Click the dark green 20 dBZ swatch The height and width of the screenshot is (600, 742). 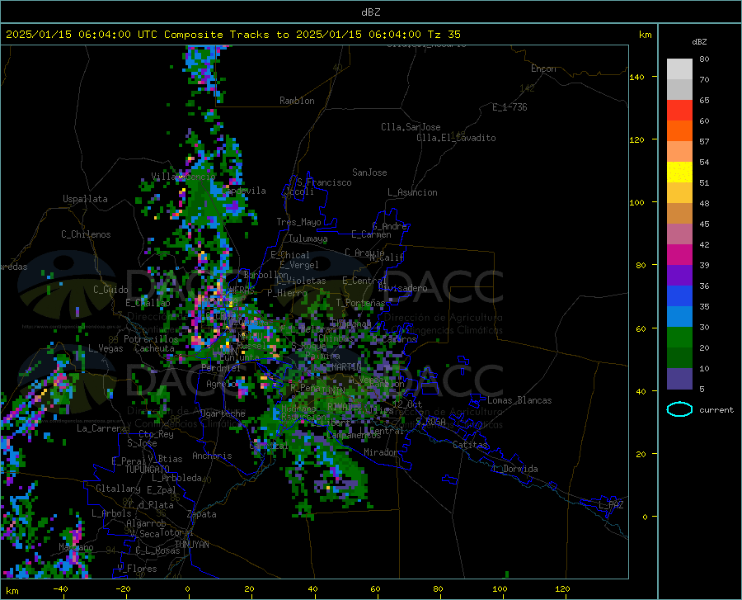pos(679,358)
